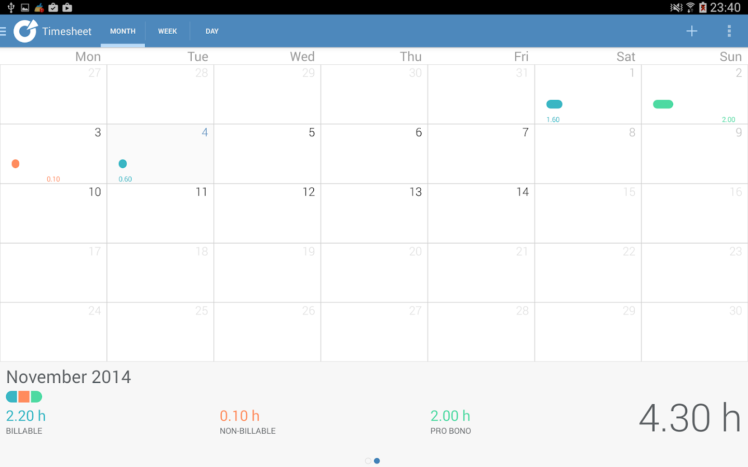Switch to the WEEK view

click(x=167, y=31)
